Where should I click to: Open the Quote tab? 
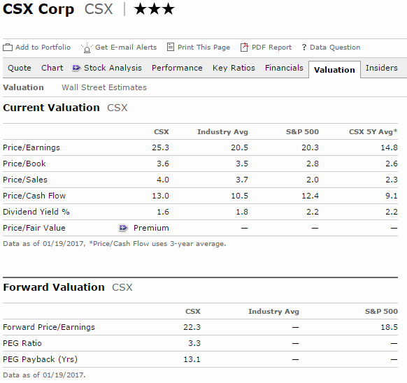pyautogui.click(x=20, y=68)
